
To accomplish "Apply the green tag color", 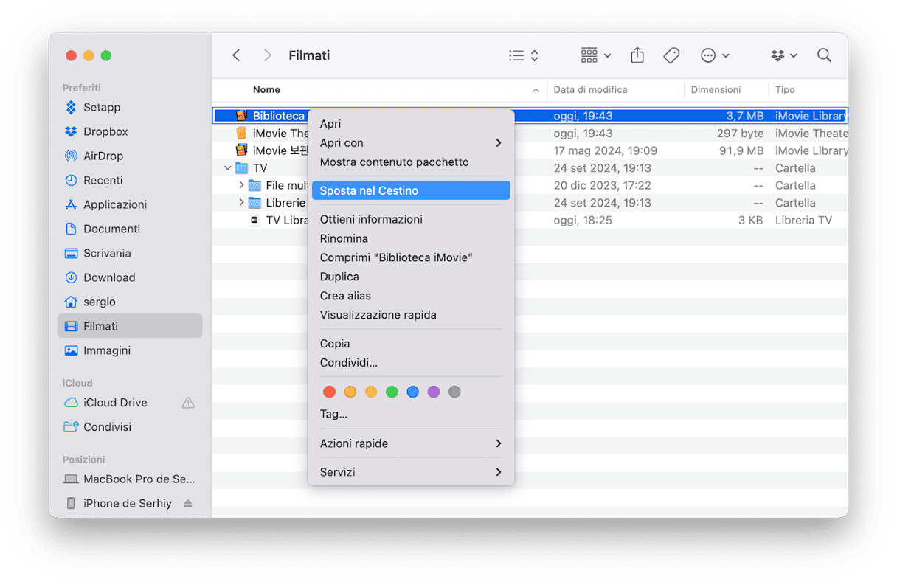I will click(392, 392).
